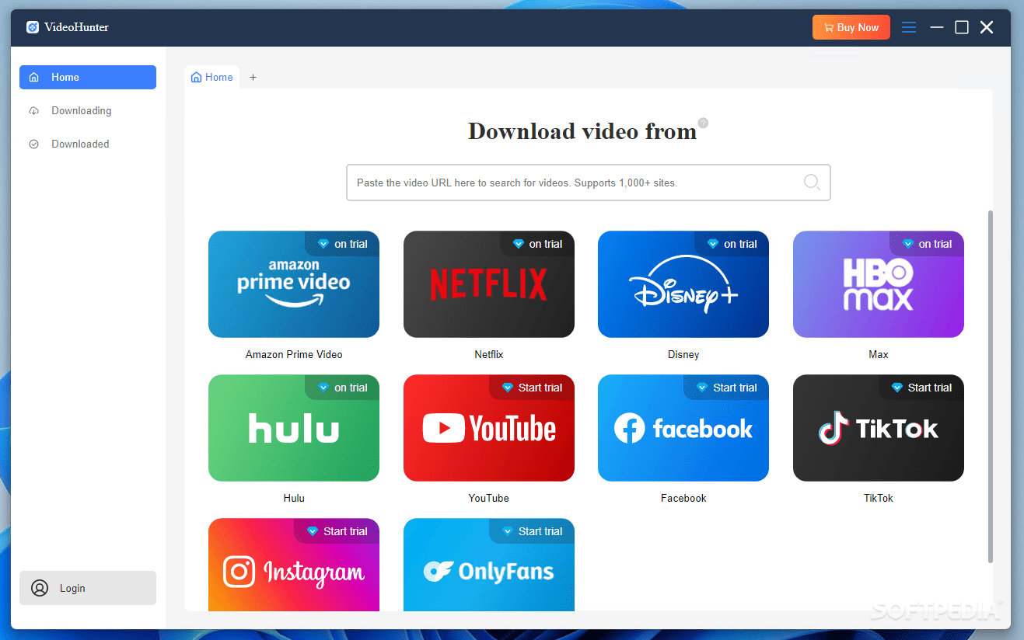1024x640 pixels.
Task: Open the Amazon Prime Video tile
Action: pos(294,284)
